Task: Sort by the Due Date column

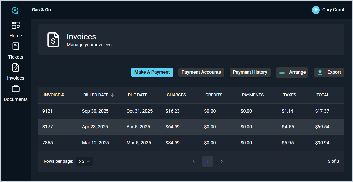Action: pos(137,95)
